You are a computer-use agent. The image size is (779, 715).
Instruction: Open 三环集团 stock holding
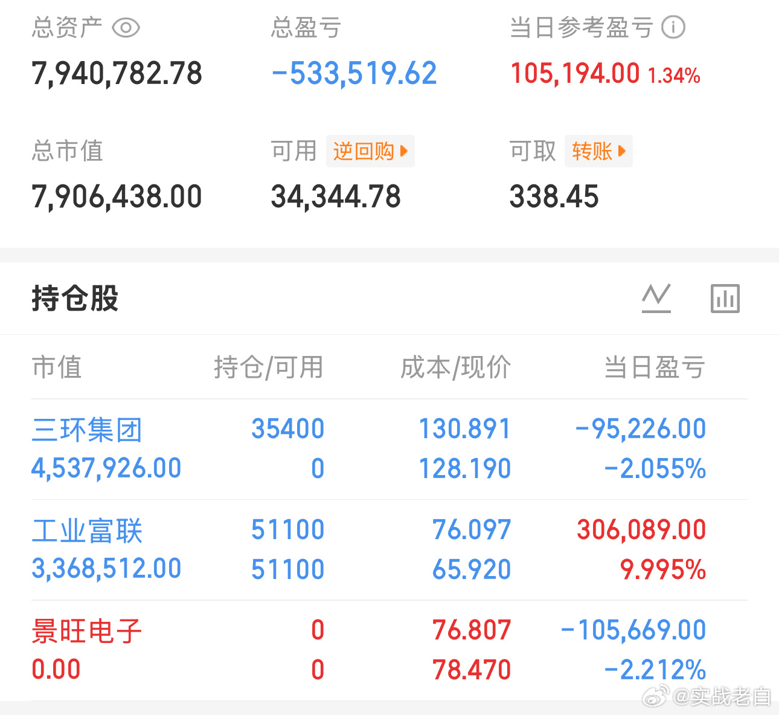coord(87,430)
